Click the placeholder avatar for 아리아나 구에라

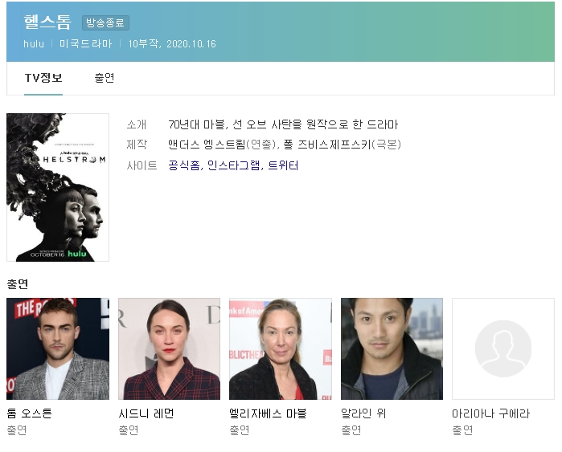point(503,348)
